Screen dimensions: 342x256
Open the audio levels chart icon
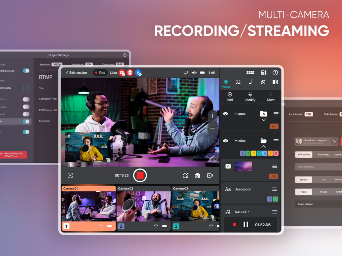coord(186,175)
